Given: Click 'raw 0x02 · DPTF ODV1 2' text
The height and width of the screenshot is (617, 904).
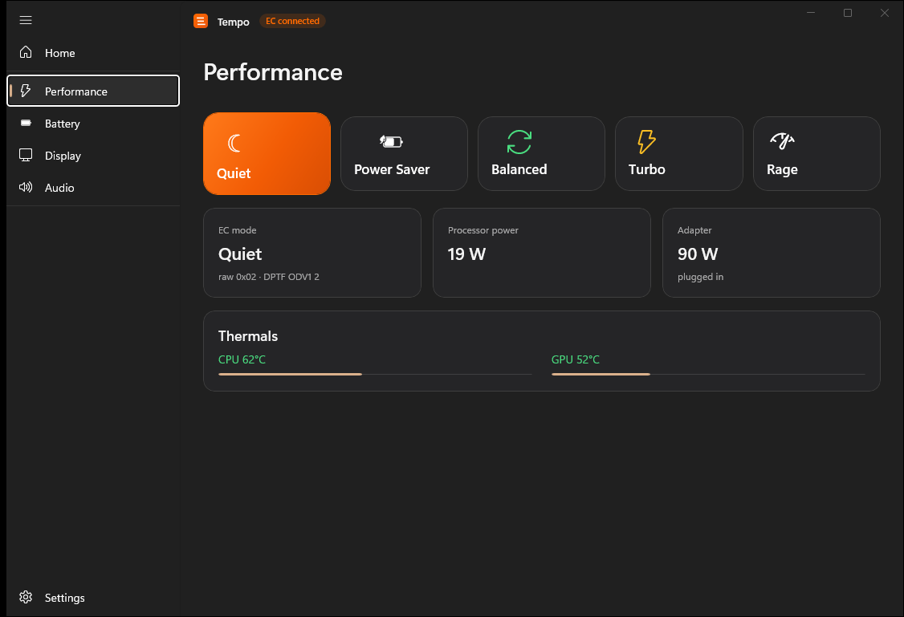Looking at the screenshot, I should pos(269,277).
